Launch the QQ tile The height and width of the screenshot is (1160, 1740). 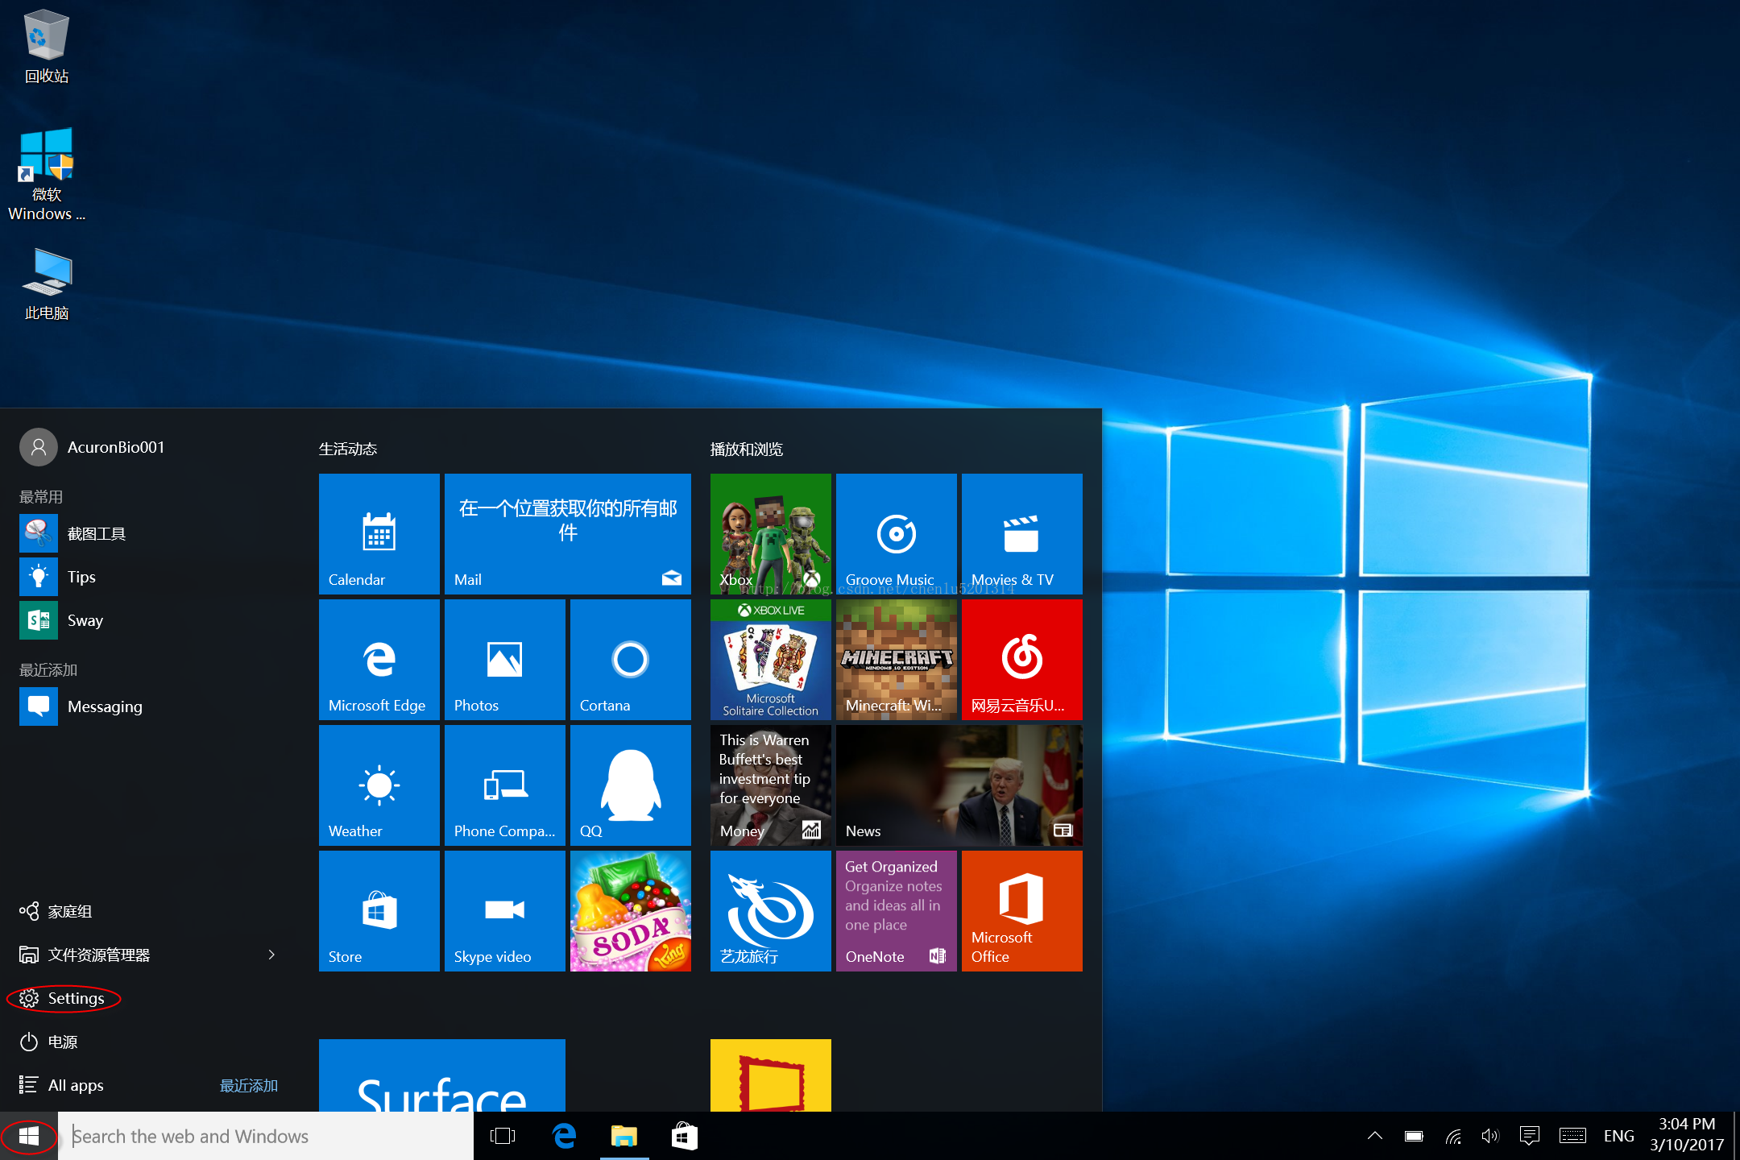[631, 785]
